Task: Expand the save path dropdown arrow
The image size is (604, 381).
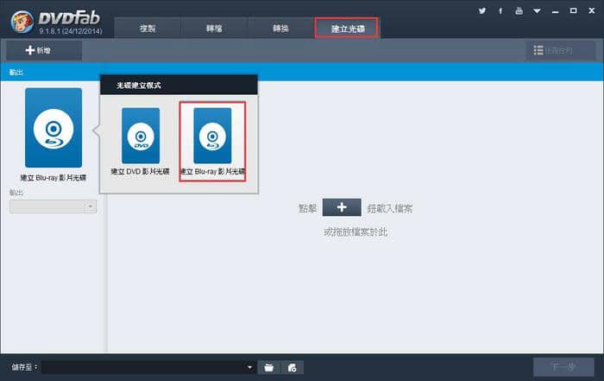Action: click(249, 367)
